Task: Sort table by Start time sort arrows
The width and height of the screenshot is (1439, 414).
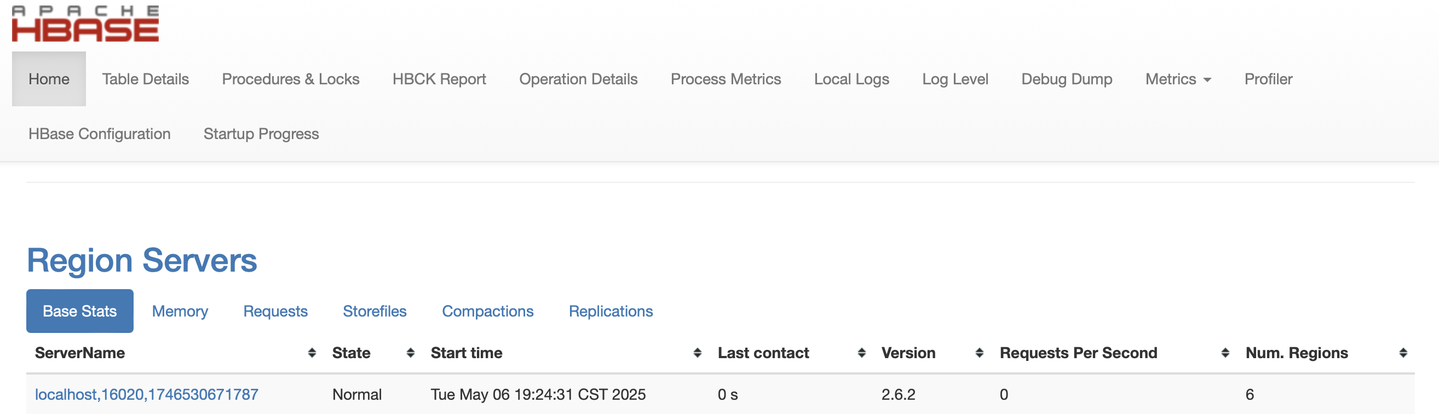Action: tap(697, 353)
